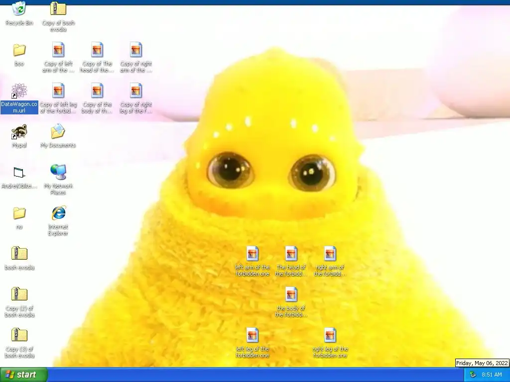
Task: Select 'left leg of the forbidden one' file
Action: pos(253,336)
